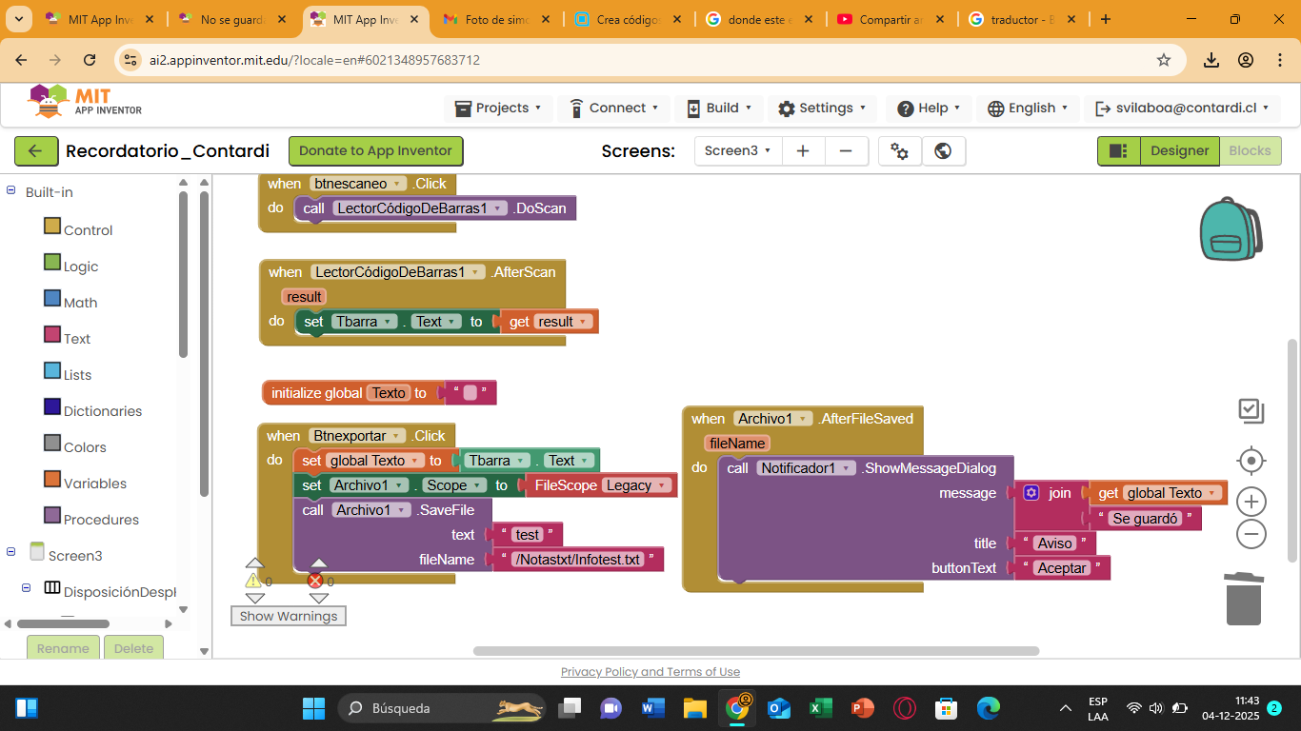Toggle the join block mutator gear
Viewport: 1301px width, 731px height.
[1031, 493]
